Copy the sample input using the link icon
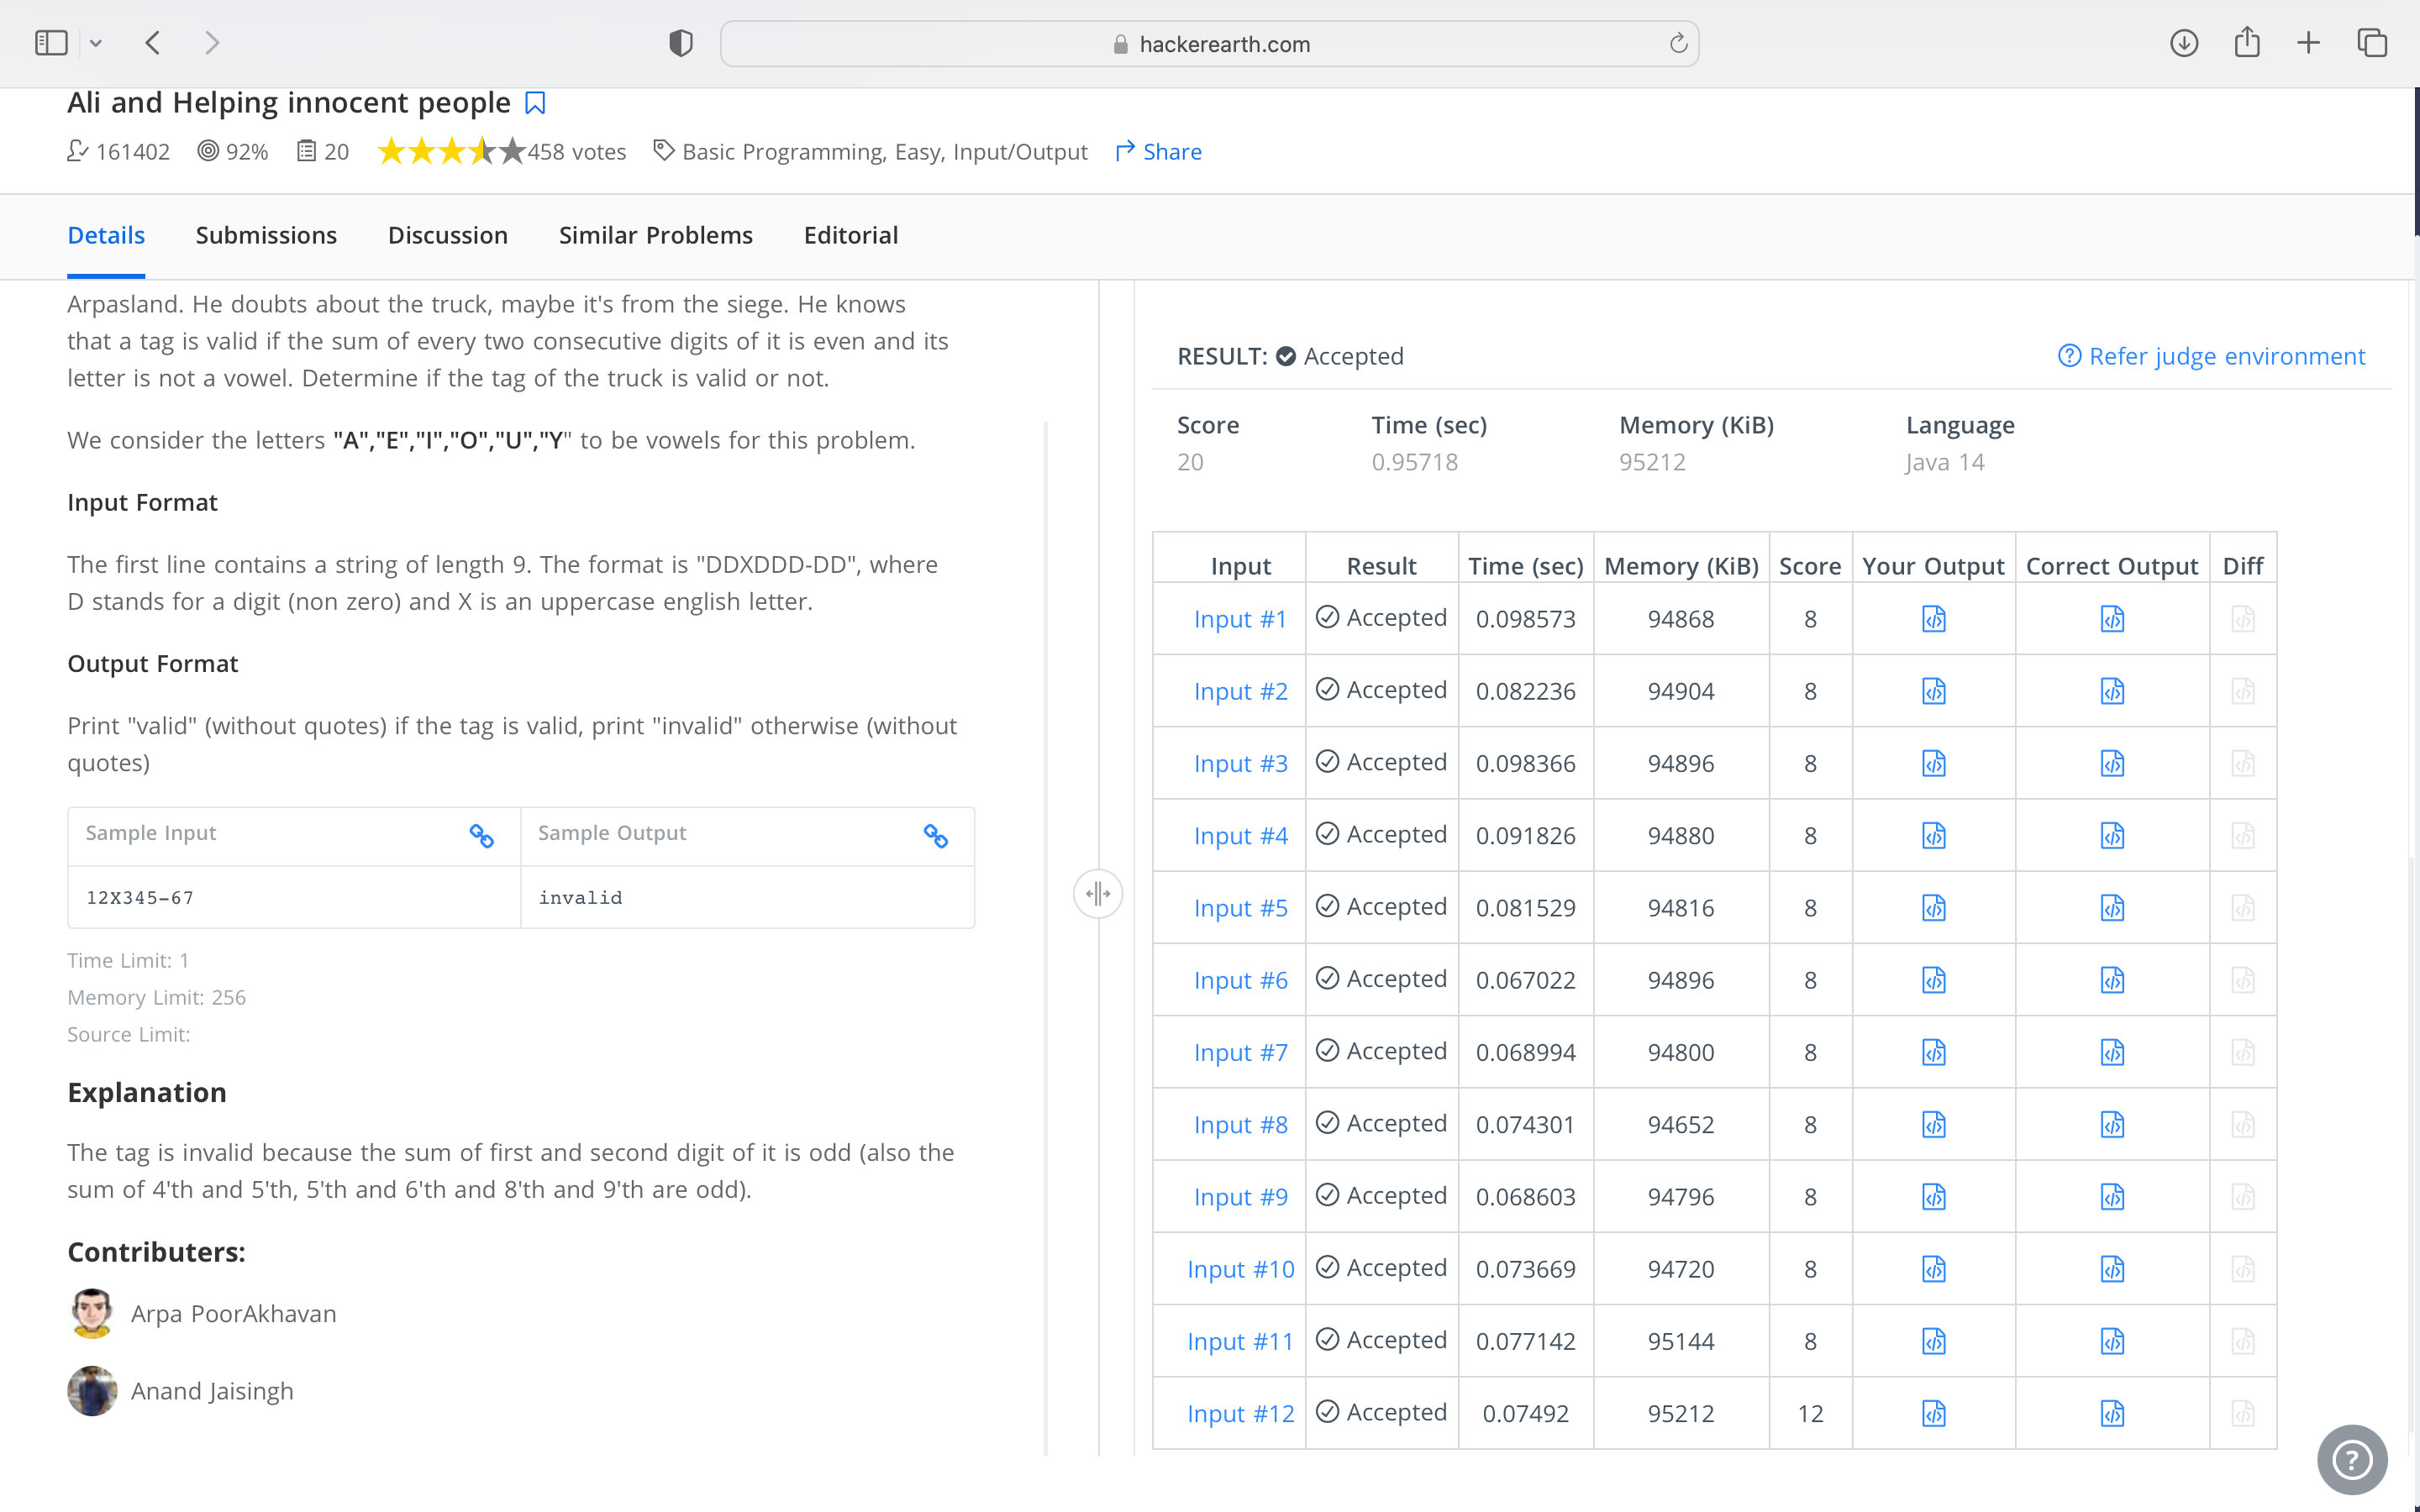This screenshot has width=2420, height=1512. tap(481, 835)
